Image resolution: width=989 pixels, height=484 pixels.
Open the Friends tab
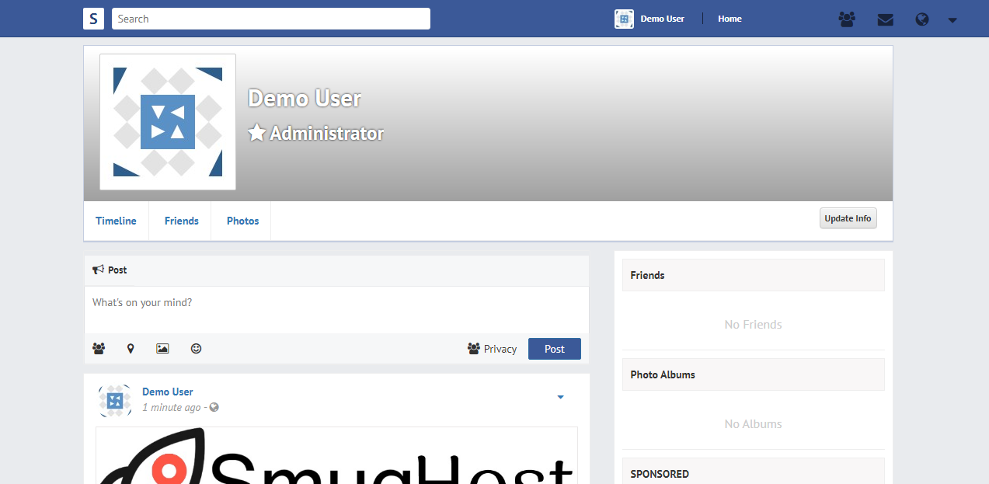(181, 221)
